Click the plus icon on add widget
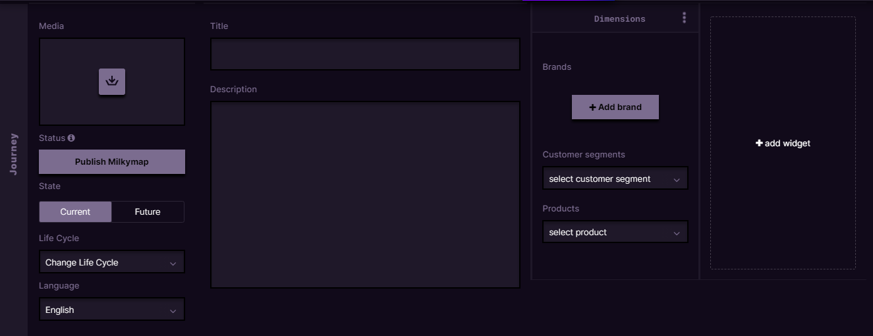Screen dimensions: 873x336 click(x=759, y=143)
